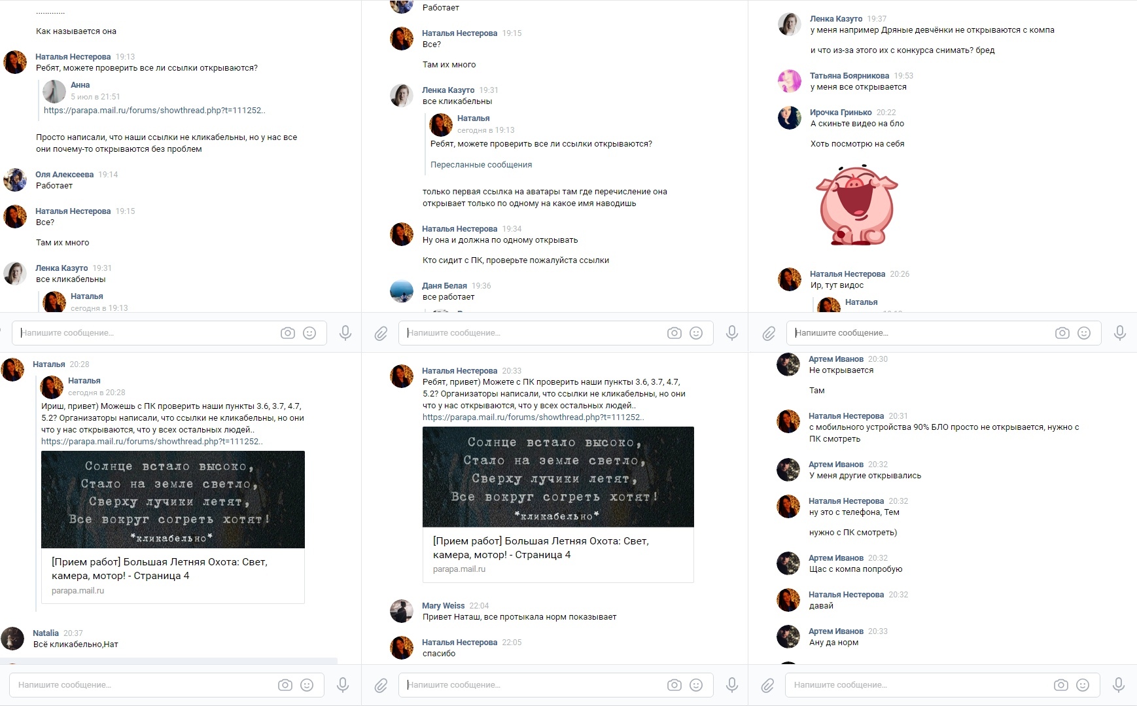Click microphone icon in top-right chat
This screenshot has width=1137, height=706.
click(1120, 333)
